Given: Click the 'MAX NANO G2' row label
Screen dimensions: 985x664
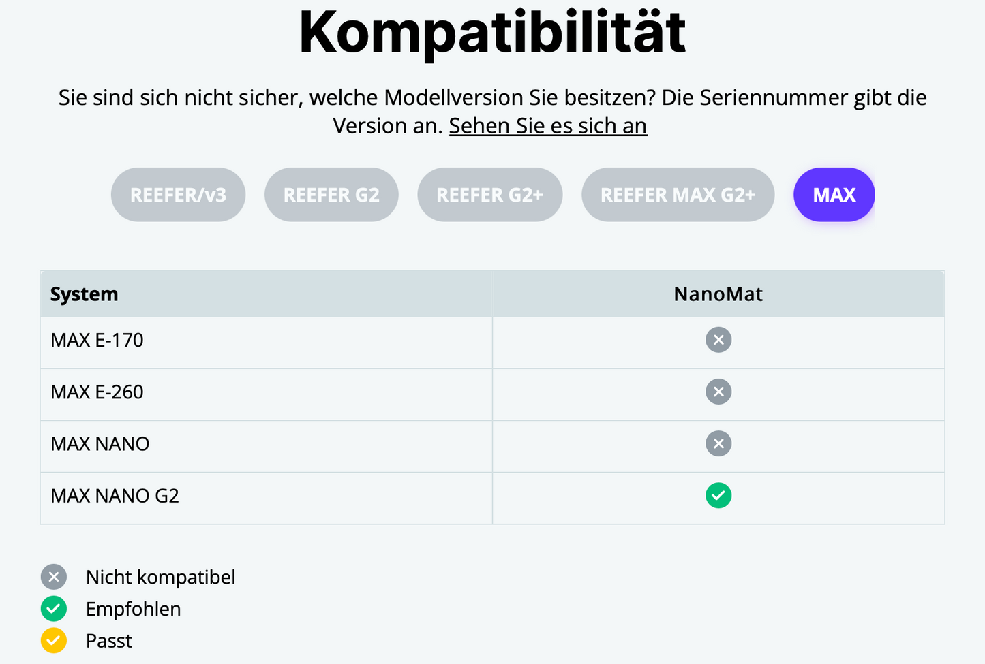Looking at the screenshot, I should pos(115,496).
